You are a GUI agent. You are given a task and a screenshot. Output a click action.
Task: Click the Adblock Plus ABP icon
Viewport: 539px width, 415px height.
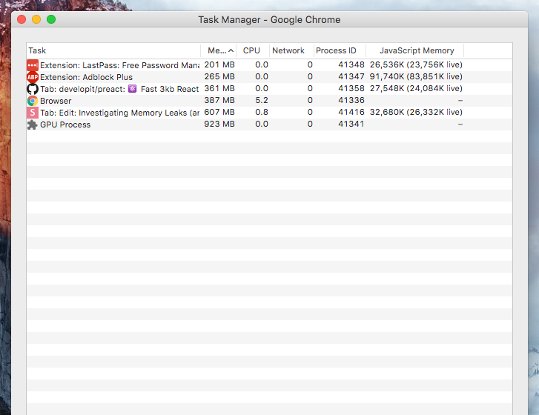pyautogui.click(x=33, y=77)
